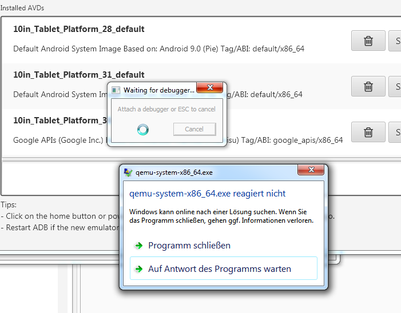Select the 10in_Tablet_Platform_28_default entry title
Viewport: 401px width, 313px height.
click(x=79, y=29)
